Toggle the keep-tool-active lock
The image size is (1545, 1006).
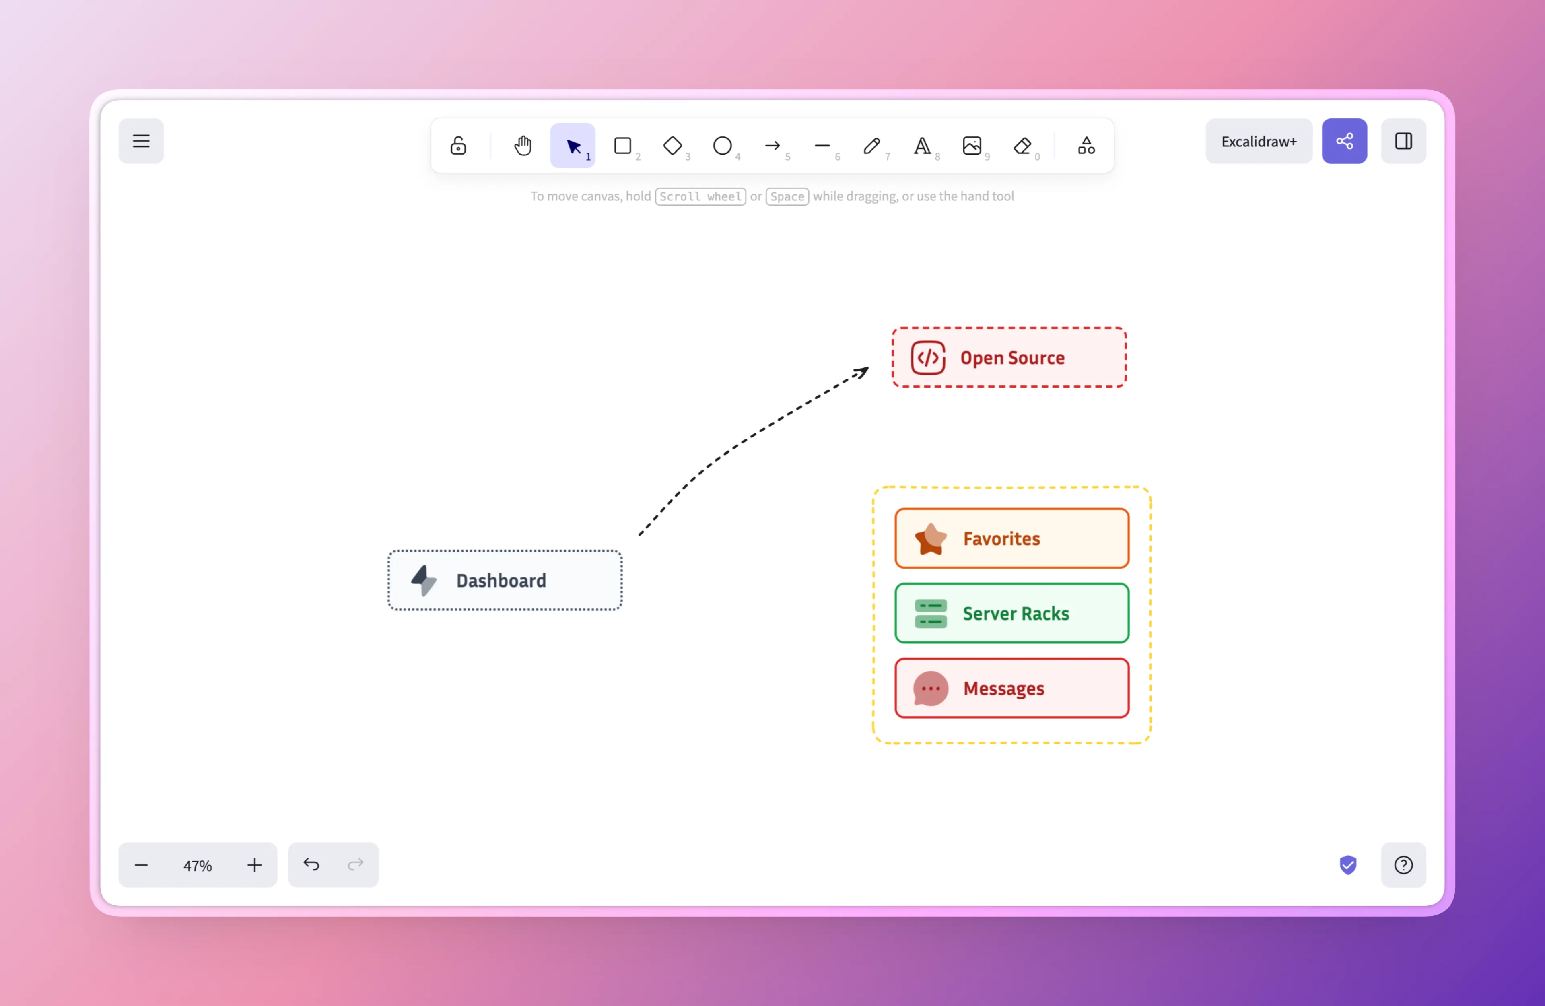(x=457, y=146)
